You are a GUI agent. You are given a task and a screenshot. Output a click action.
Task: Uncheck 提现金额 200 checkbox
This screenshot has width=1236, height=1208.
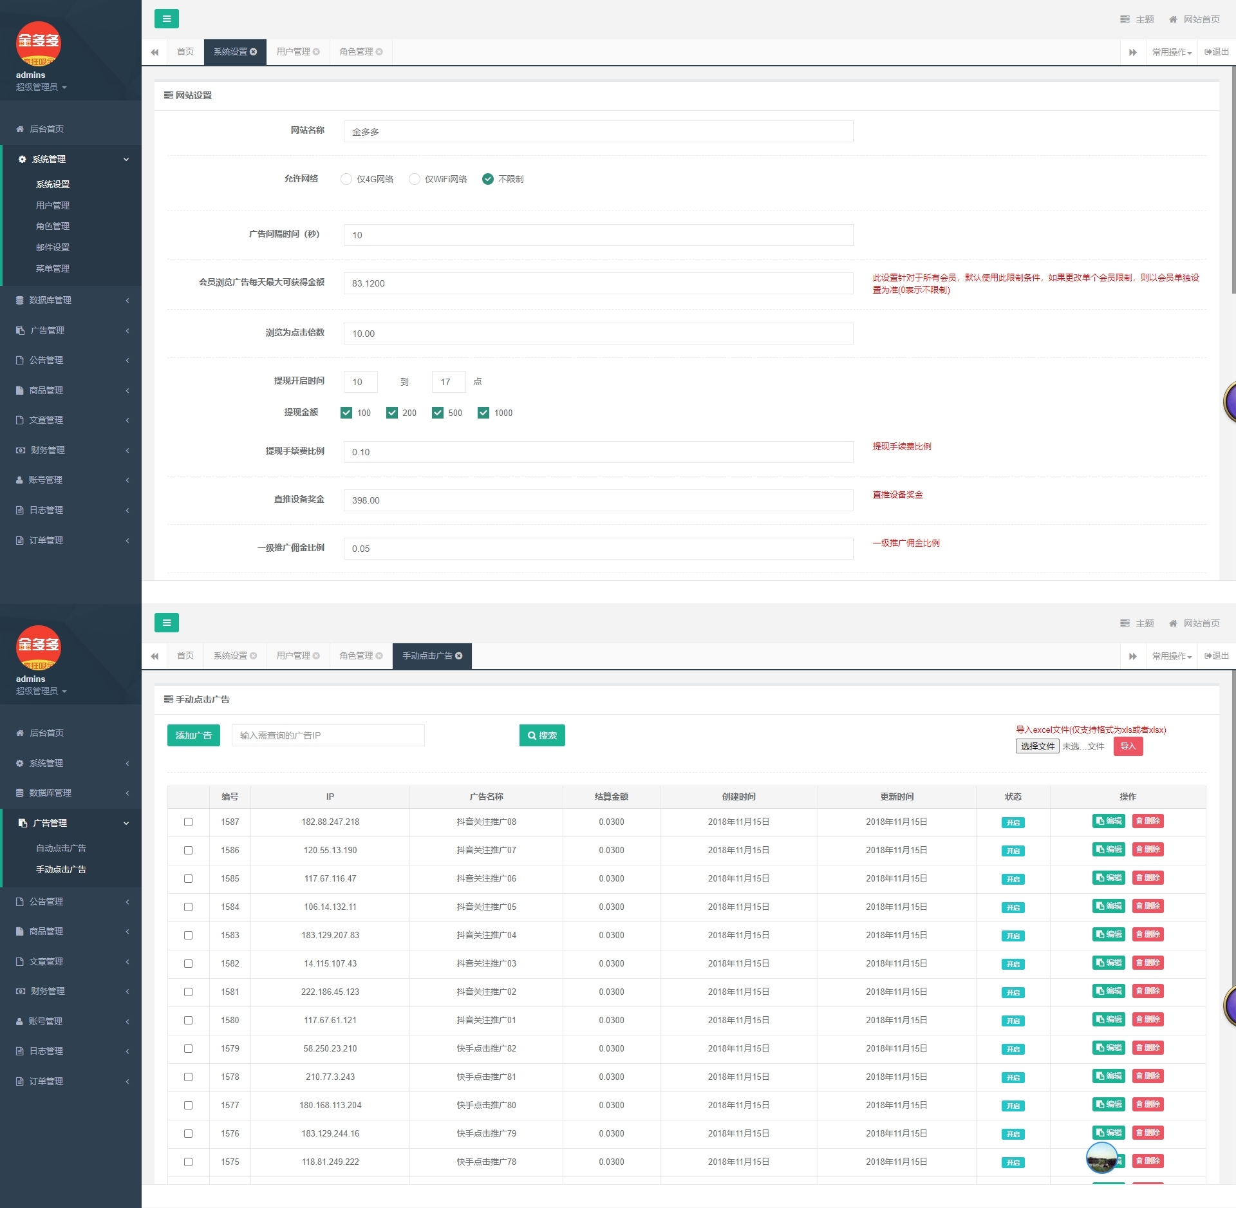coord(392,413)
